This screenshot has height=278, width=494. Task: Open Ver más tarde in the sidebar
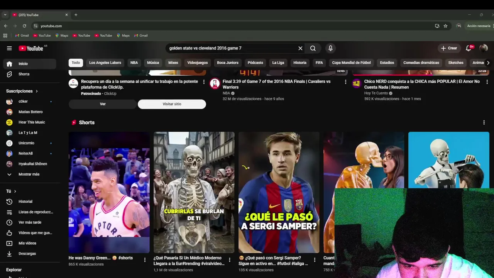pos(30,222)
